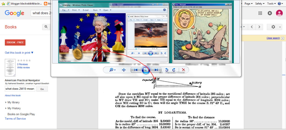Open the Page menu dropdown
The height and width of the screenshot is (130, 286).
(248, 3)
